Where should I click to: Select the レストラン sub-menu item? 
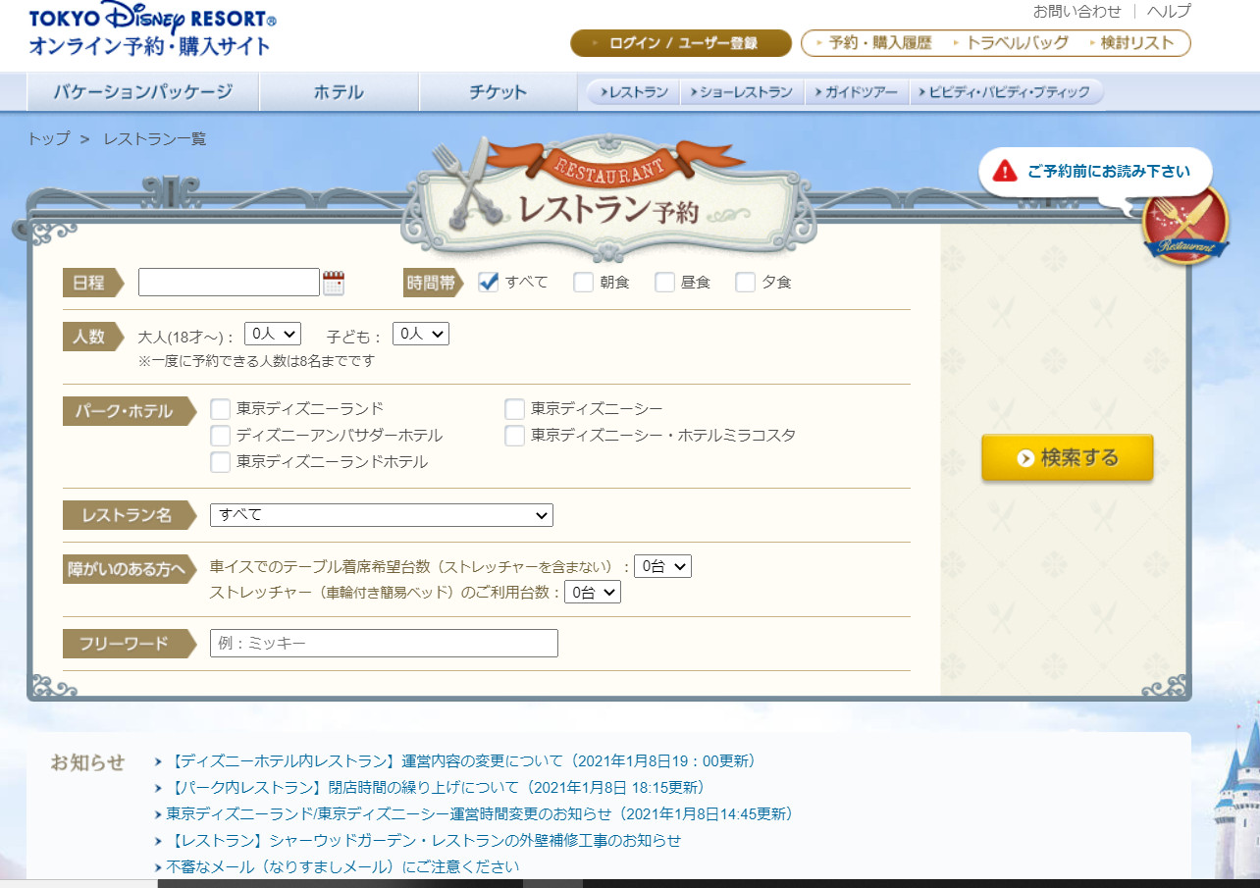[x=634, y=92]
